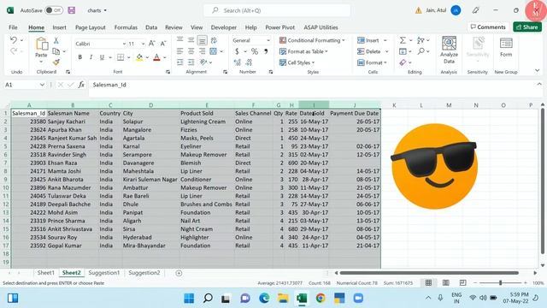Switch to the Formulas tab
547x308 pixels.
click(x=126, y=27)
